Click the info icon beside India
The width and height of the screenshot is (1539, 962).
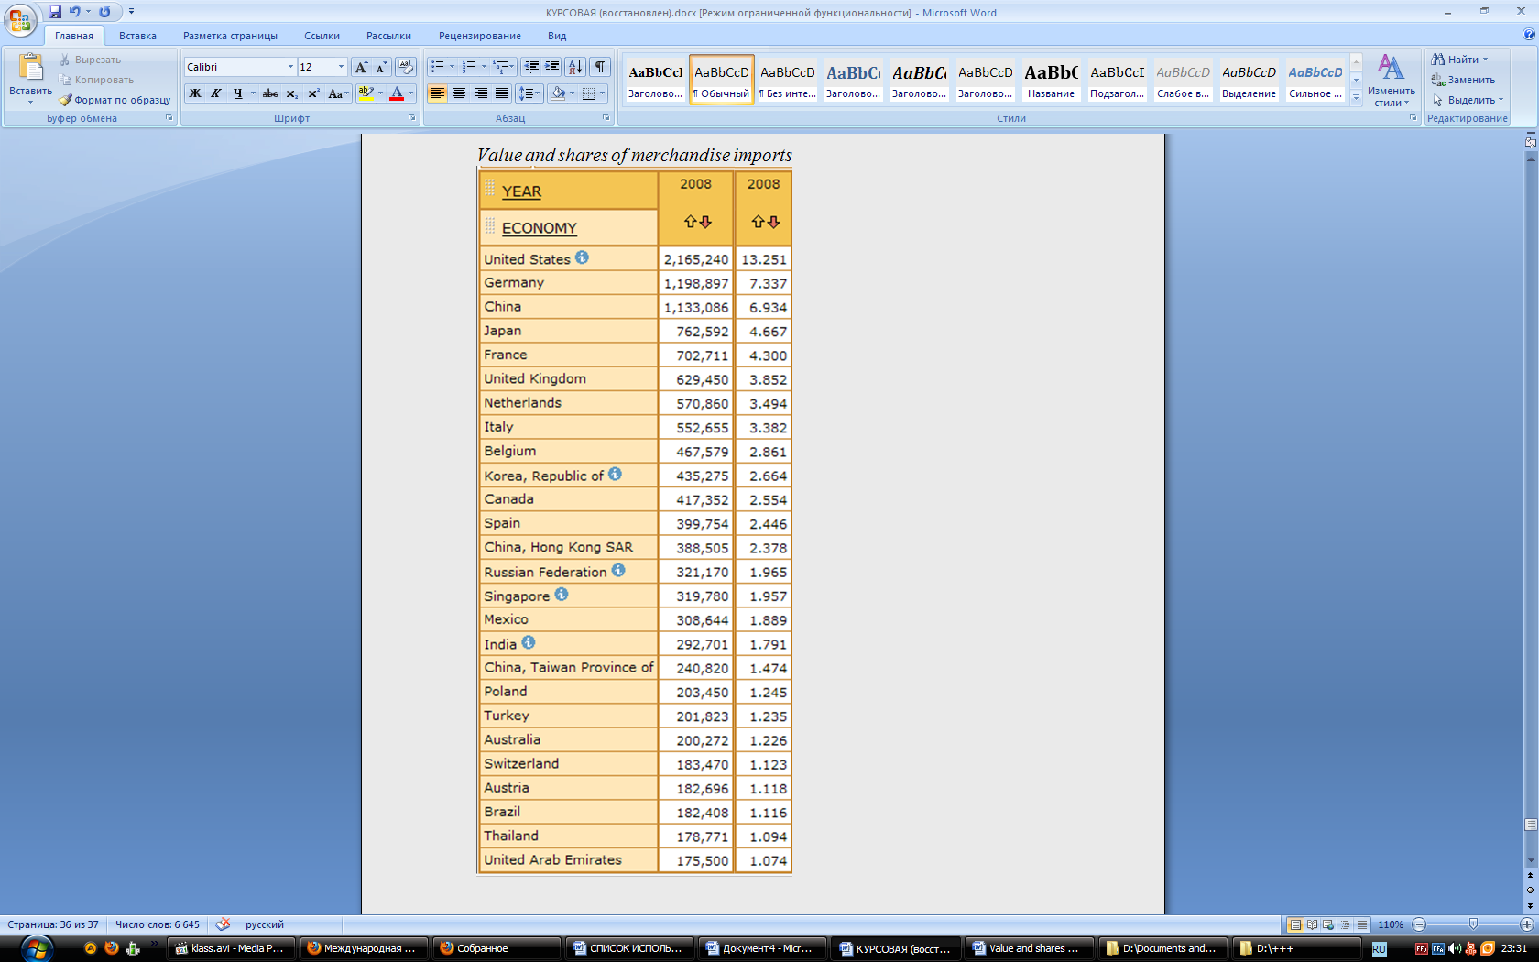(x=529, y=642)
